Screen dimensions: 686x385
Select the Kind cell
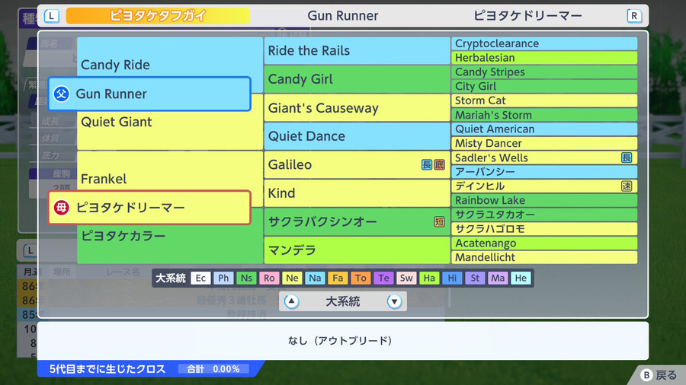click(357, 193)
